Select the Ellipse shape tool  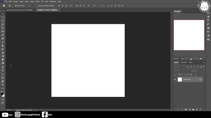pos(3,78)
